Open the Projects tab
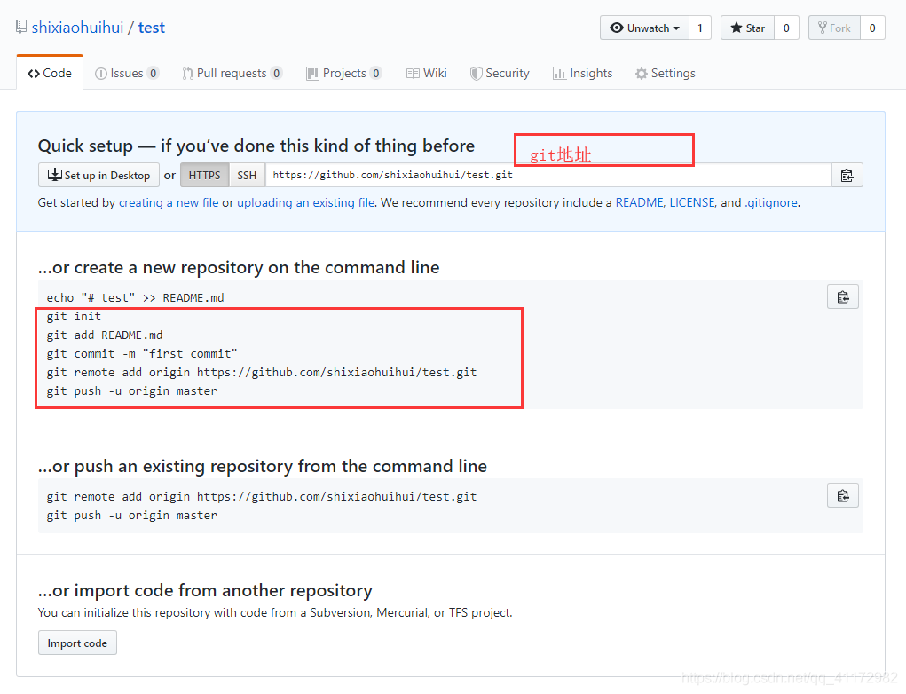906x694 pixels. point(344,74)
